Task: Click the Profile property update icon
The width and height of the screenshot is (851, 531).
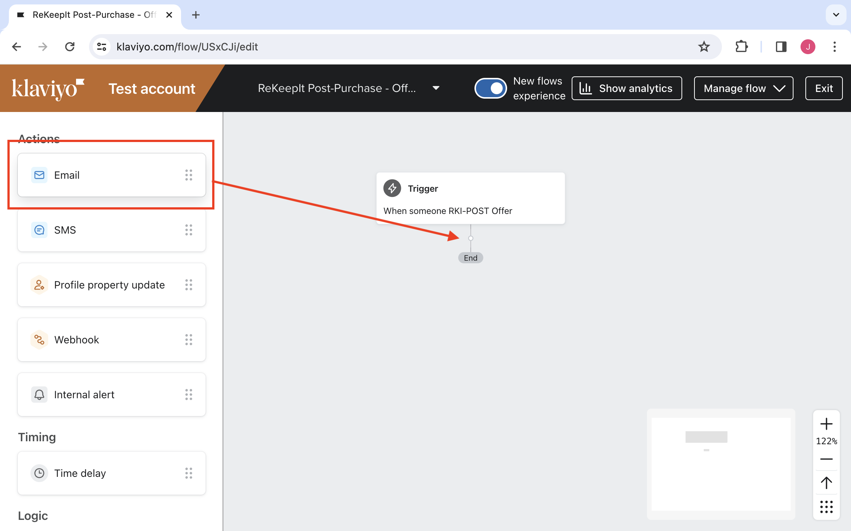Action: coord(39,285)
